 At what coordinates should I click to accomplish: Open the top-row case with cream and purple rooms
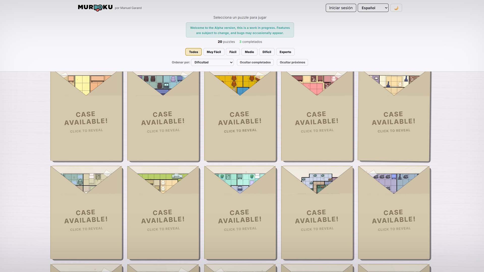(x=394, y=116)
